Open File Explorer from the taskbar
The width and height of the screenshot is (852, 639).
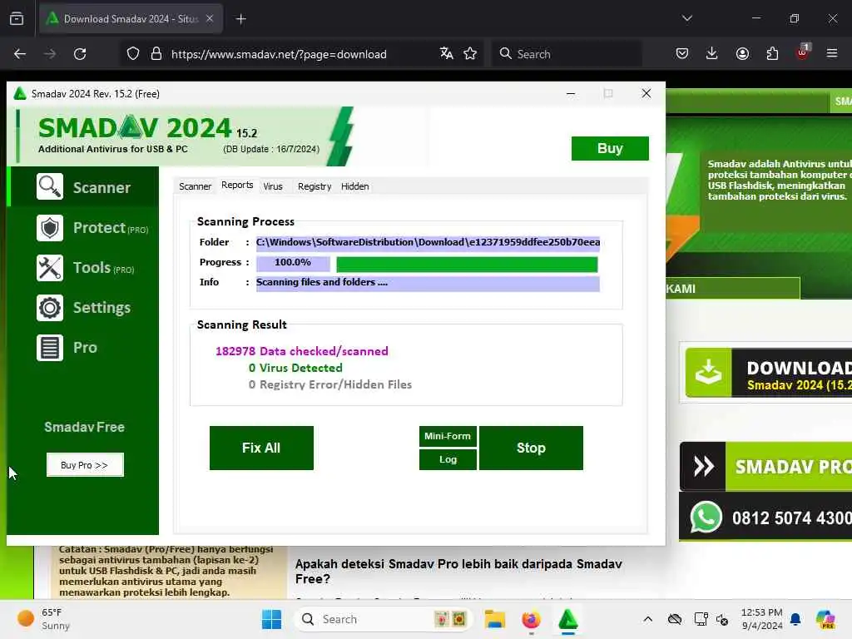coord(495,619)
